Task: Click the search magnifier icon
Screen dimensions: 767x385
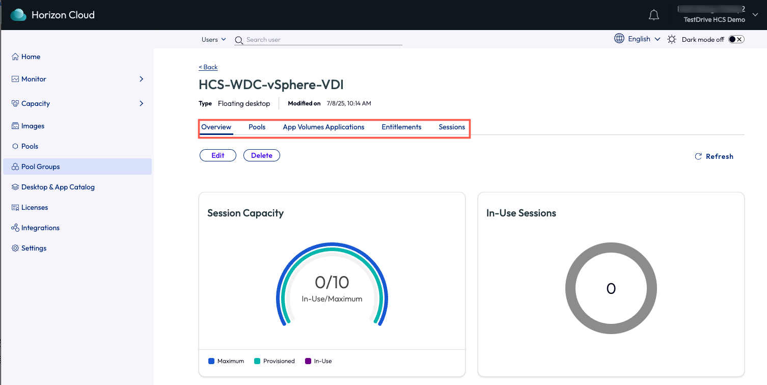Action: 238,40
